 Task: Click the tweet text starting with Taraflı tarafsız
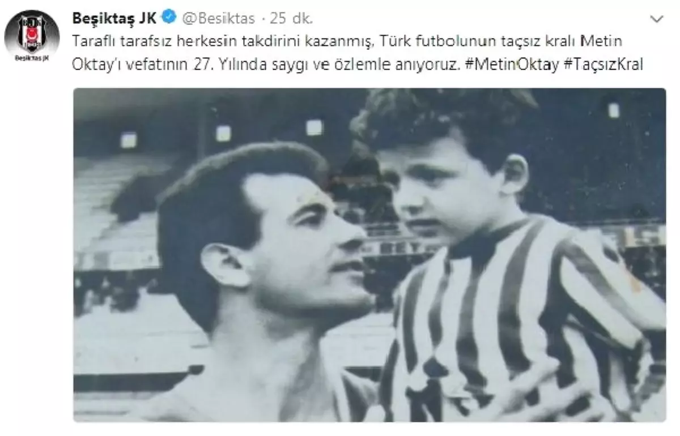click(x=357, y=53)
